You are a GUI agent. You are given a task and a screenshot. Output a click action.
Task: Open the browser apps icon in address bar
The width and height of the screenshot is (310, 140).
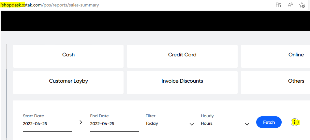[x=278, y=5]
